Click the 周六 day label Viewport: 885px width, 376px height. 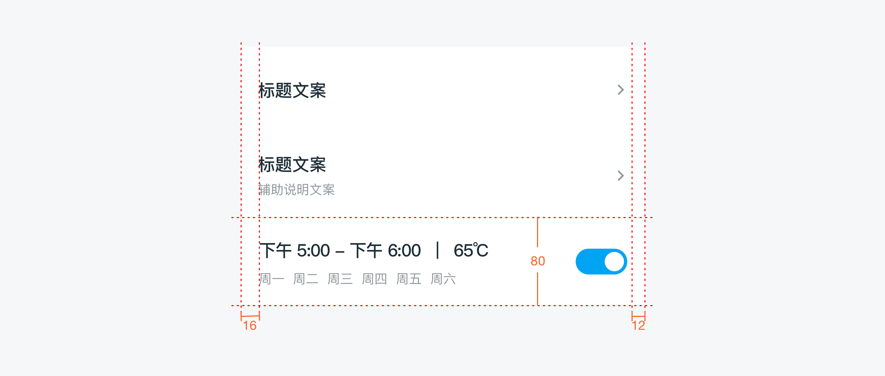tap(443, 279)
